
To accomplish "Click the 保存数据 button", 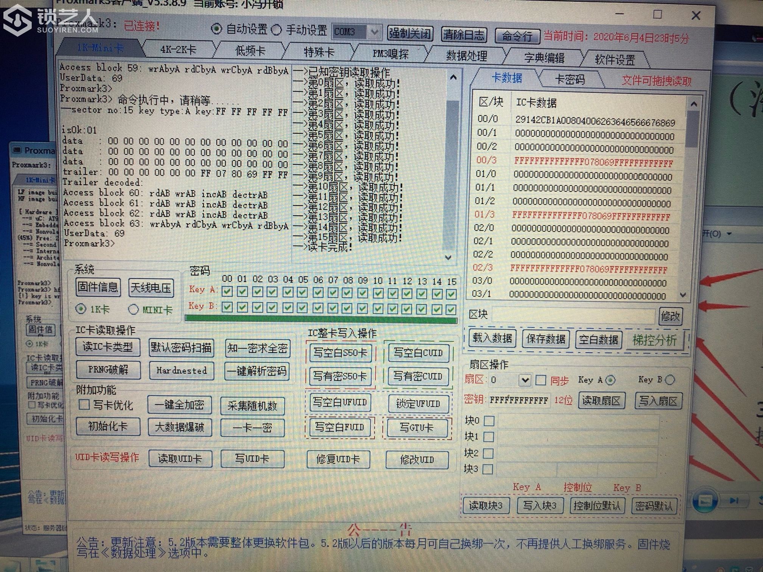I will tap(546, 339).
